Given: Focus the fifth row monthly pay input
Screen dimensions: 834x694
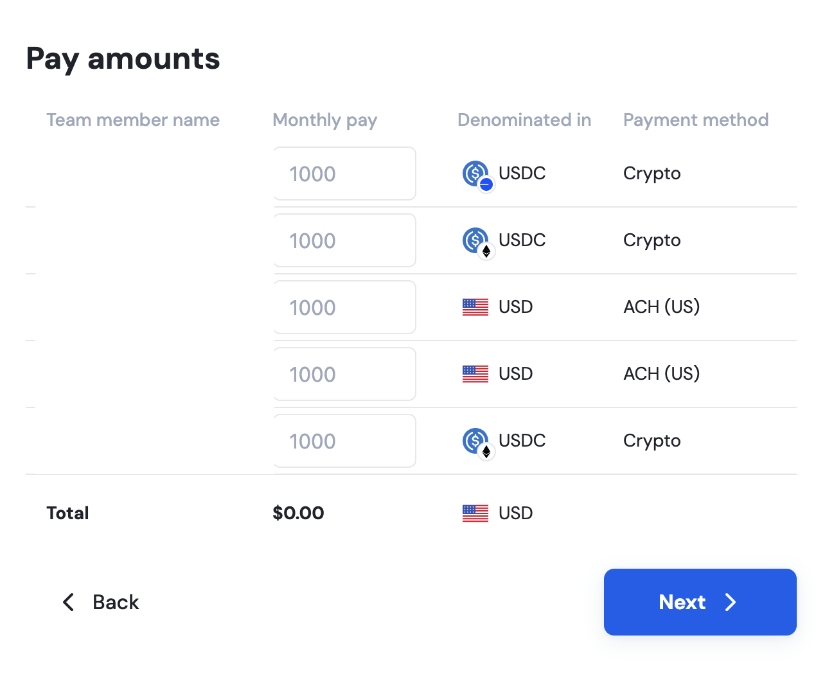Looking at the screenshot, I should (345, 441).
